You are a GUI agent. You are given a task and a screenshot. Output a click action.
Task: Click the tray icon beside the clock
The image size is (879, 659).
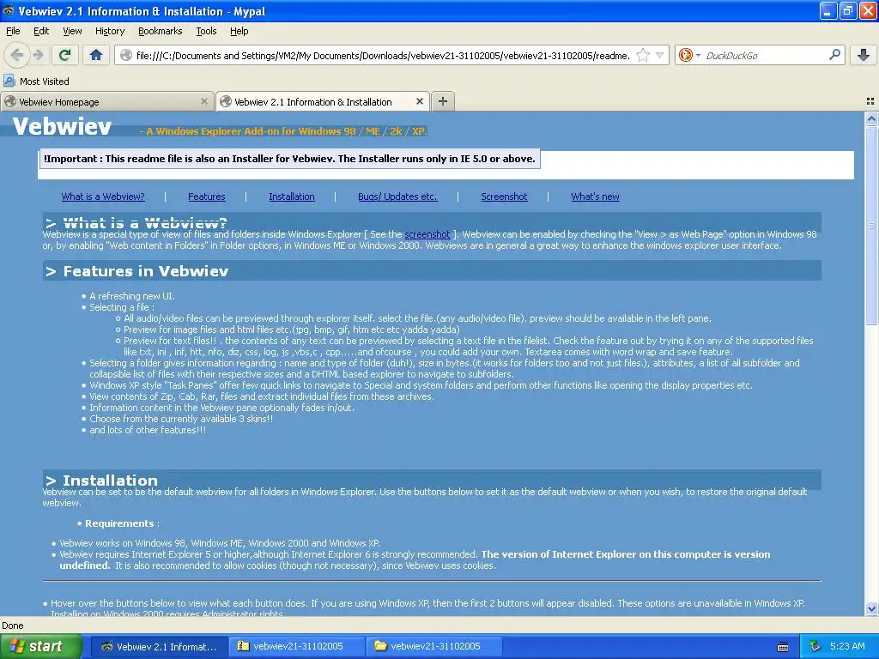pyautogui.click(x=815, y=647)
